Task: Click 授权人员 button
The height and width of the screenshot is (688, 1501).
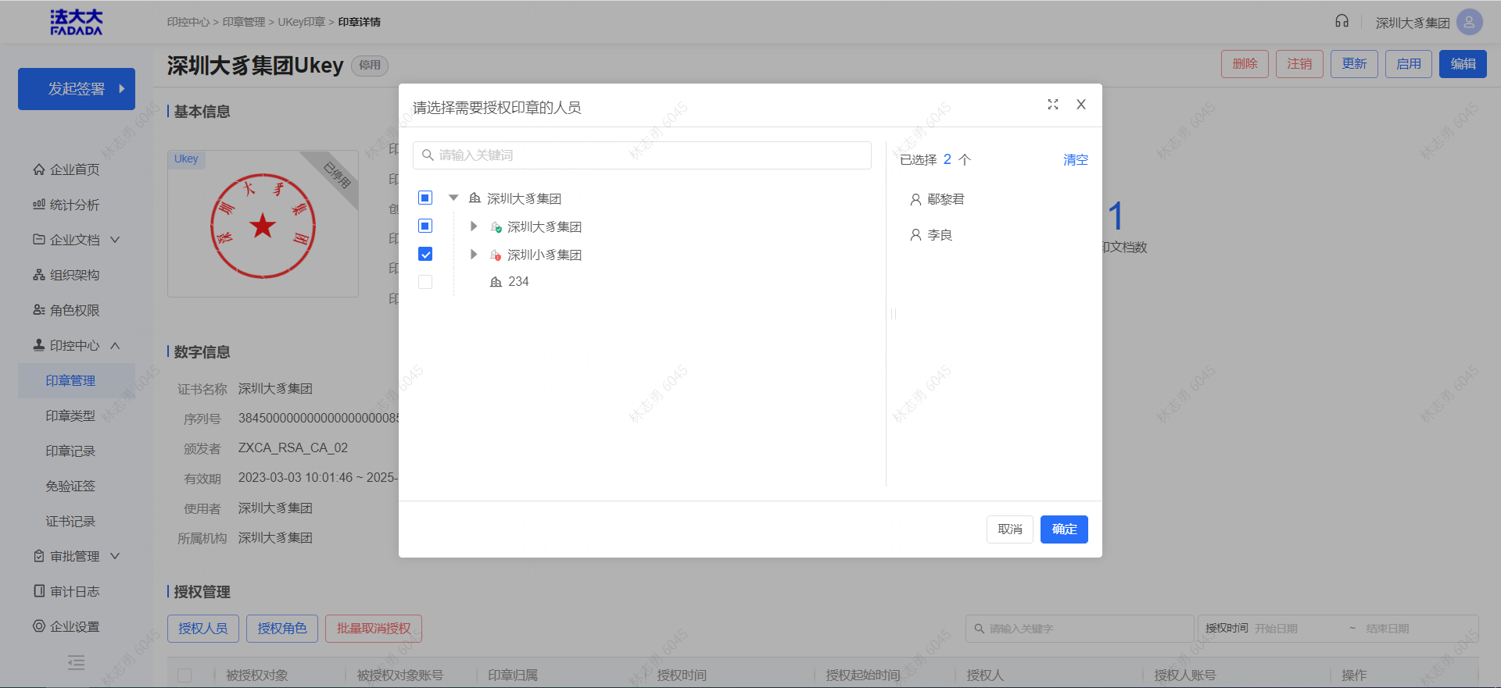Action: coord(203,628)
